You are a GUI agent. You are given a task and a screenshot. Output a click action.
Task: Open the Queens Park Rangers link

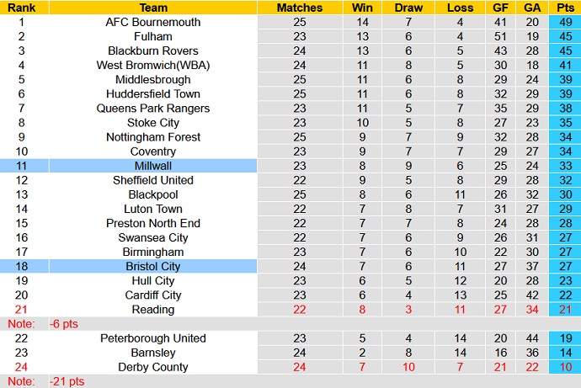[x=152, y=109]
